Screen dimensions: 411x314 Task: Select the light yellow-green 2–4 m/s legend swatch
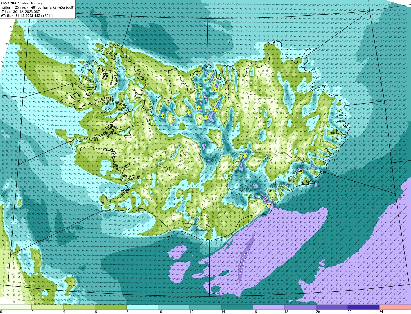click(x=48, y=307)
